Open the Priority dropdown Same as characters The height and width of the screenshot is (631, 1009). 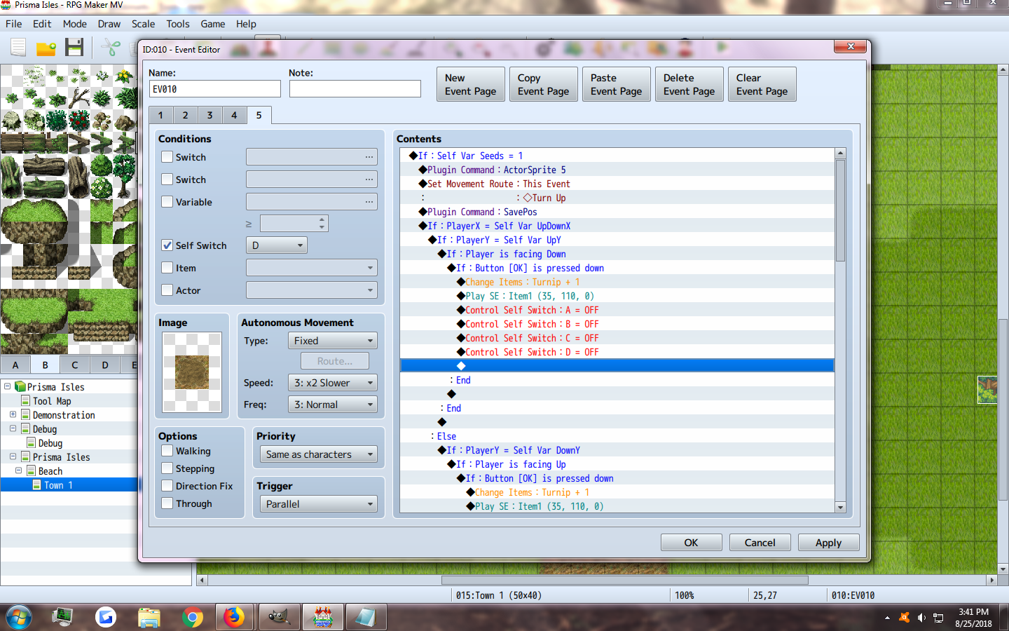319,454
